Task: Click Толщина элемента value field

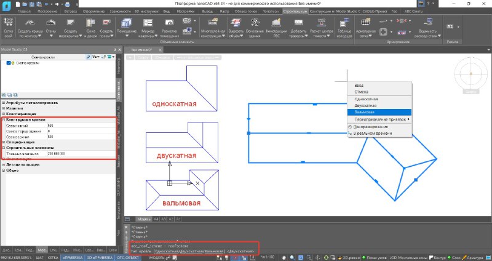Action: pos(81,154)
